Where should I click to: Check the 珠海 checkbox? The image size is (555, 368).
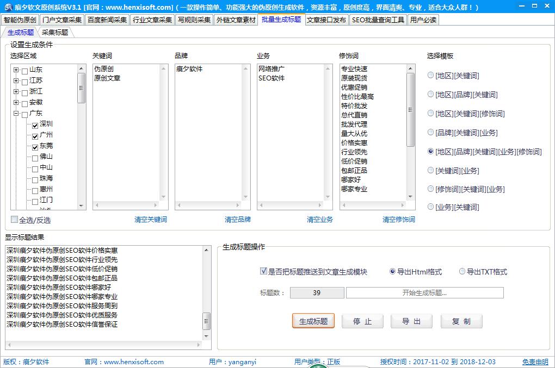[x=35, y=180]
